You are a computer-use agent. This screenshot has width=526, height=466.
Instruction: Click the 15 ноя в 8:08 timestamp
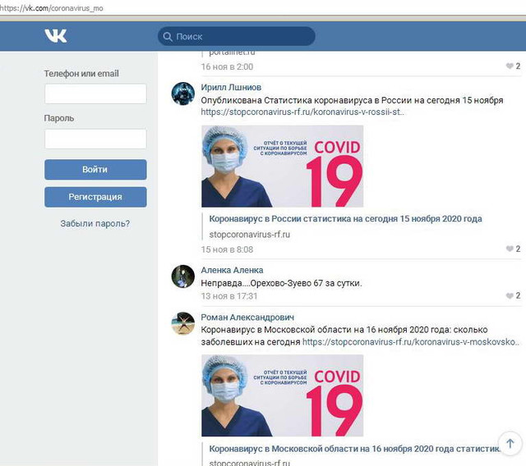click(x=227, y=249)
